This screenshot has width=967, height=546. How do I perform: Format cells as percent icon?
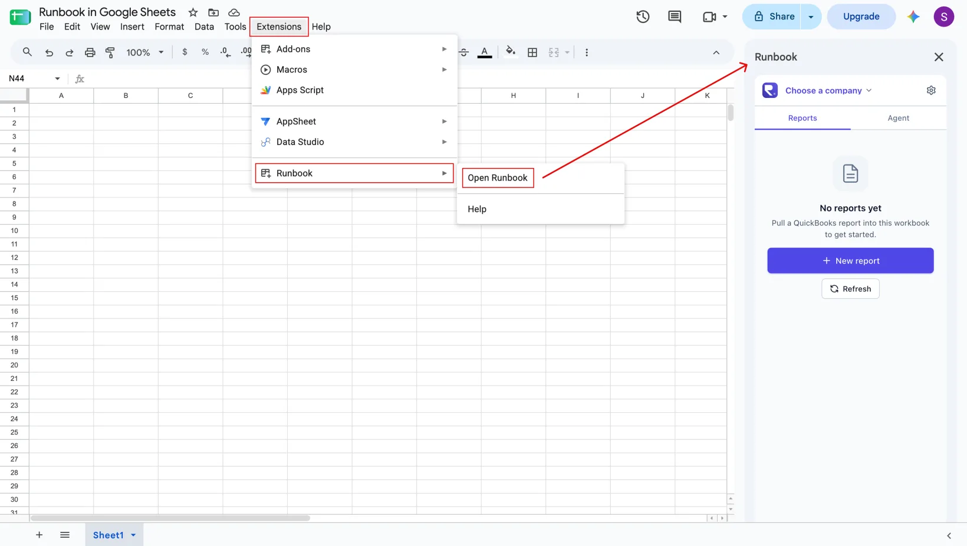point(205,52)
